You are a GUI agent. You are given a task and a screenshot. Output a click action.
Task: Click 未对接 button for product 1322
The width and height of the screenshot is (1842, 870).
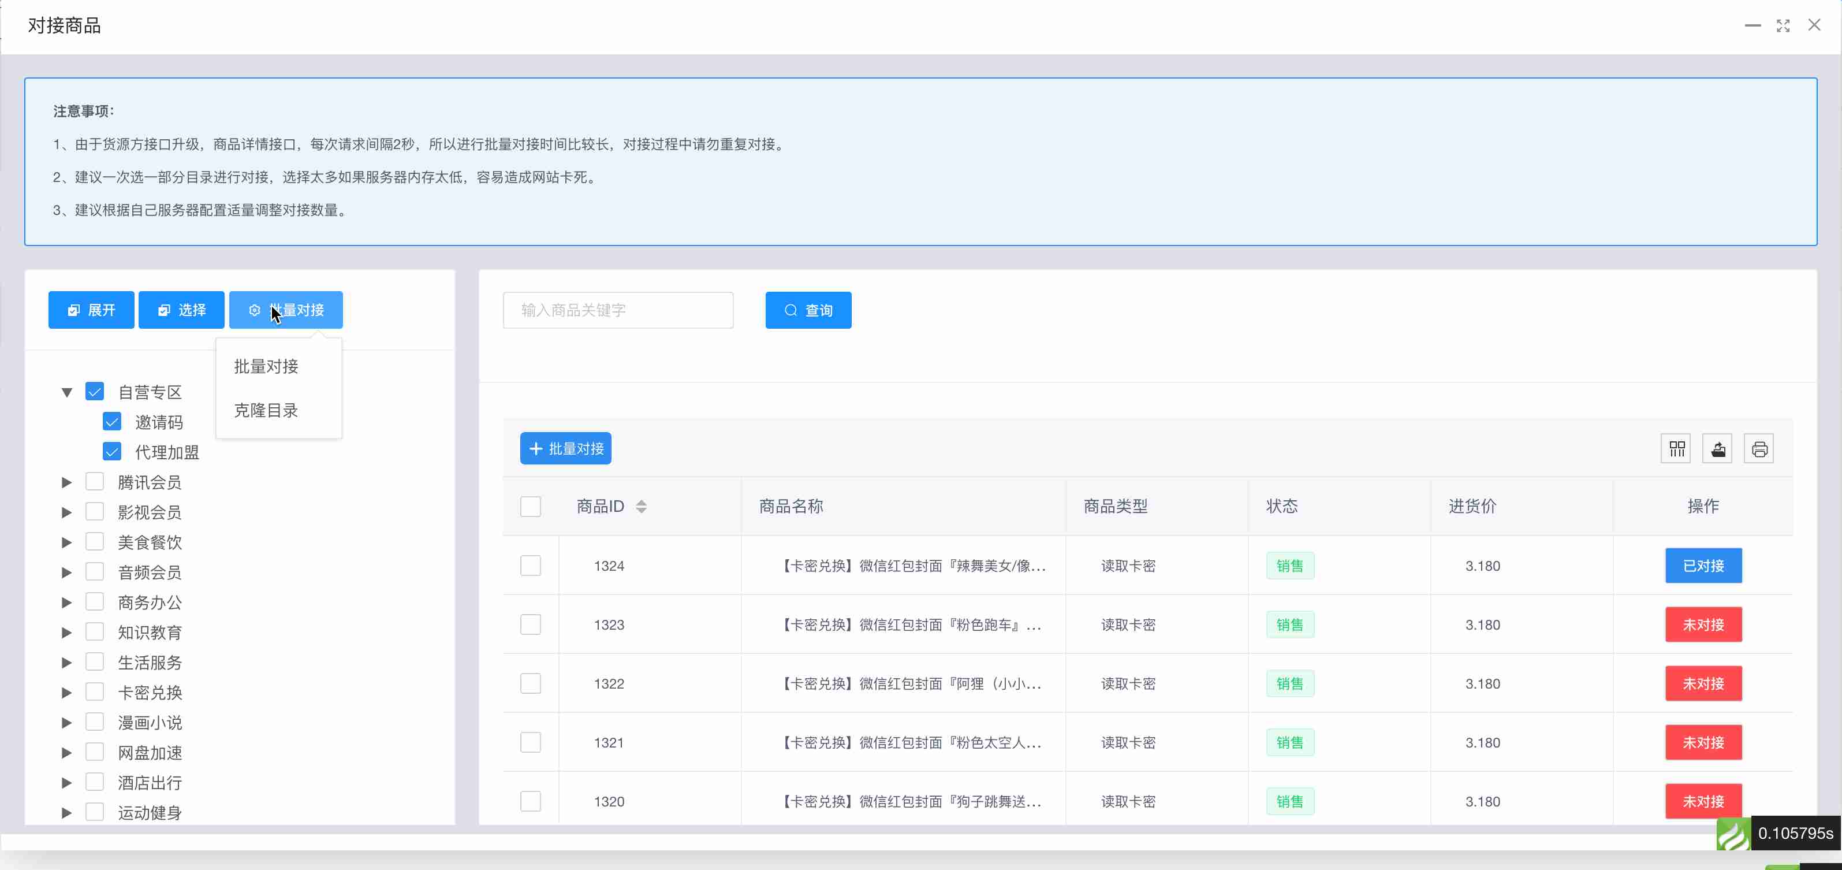1703,683
